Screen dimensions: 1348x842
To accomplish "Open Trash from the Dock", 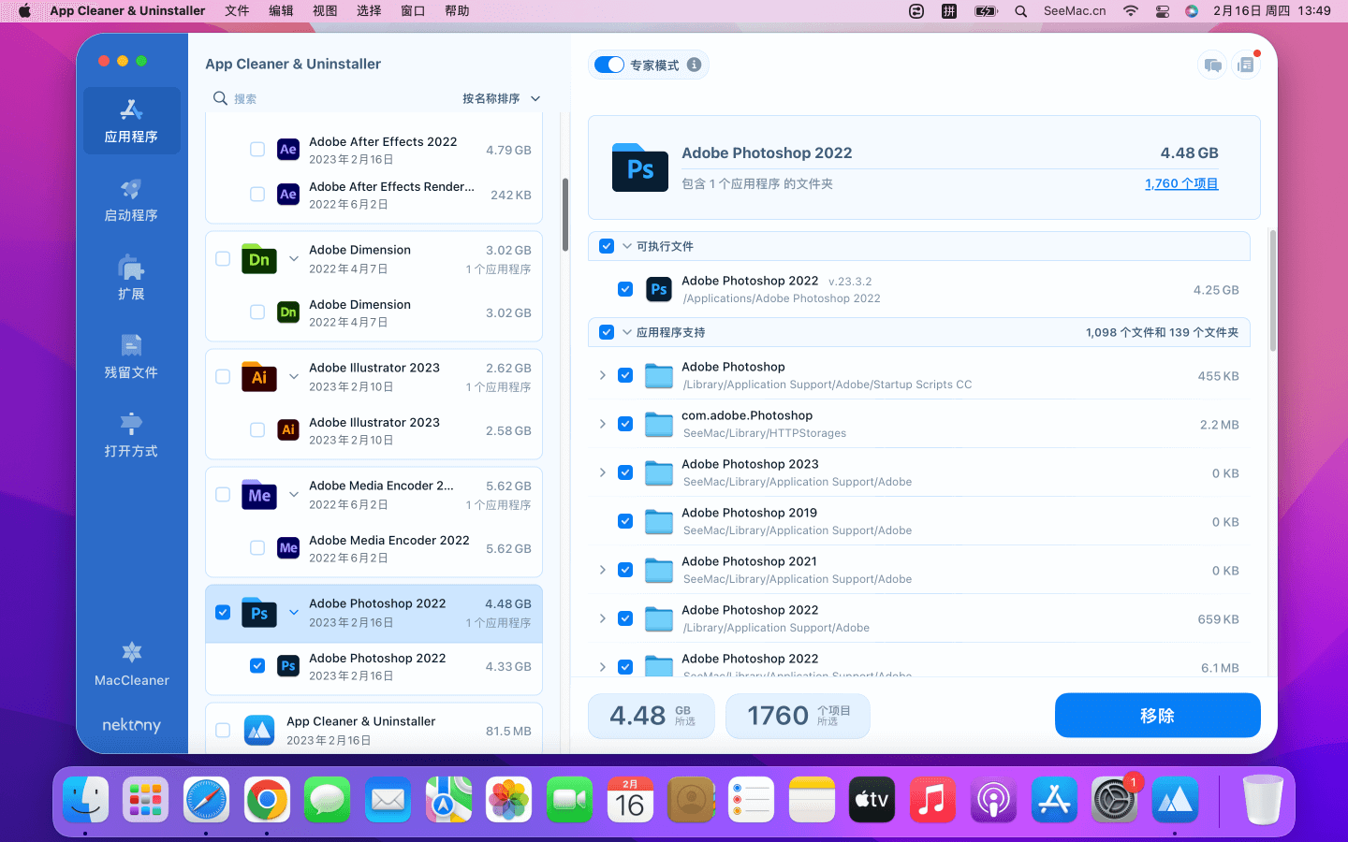I will coord(1263,800).
